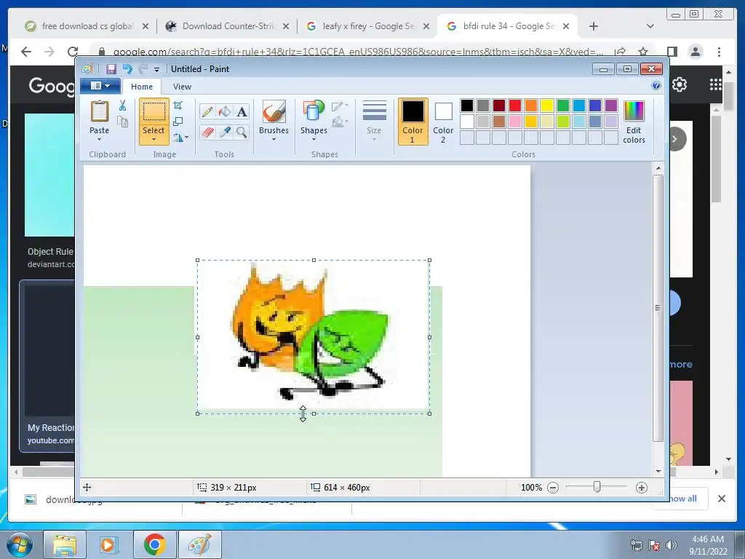The width and height of the screenshot is (745, 559).
Task: Open Google settings gear icon
Action: click(x=680, y=84)
